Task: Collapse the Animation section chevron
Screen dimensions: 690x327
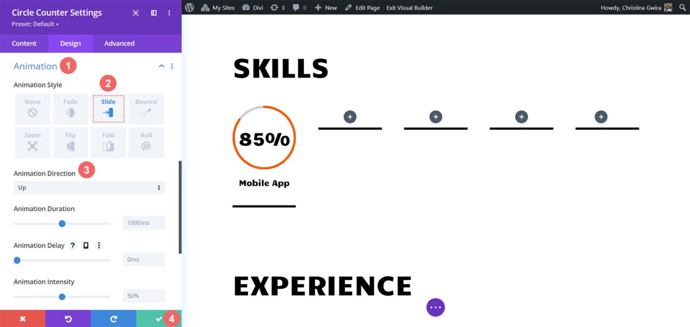Action: [161, 66]
